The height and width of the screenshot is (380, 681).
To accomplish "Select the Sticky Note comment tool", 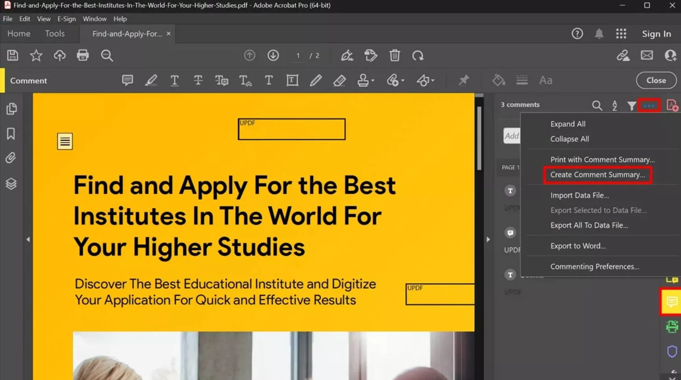I will pyautogui.click(x=127, y=80).
